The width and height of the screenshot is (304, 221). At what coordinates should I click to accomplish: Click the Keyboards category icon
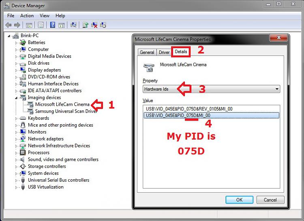[x=23, y=118]
